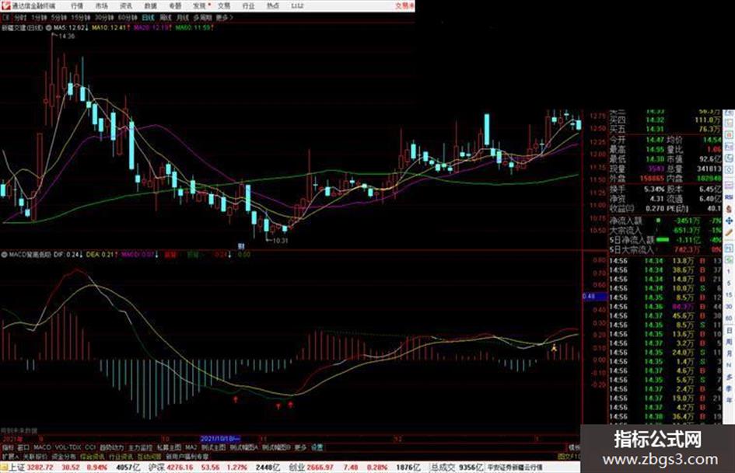Image resolution: width=735 pixels, height=473 pixels.
Task: Click the 净流入额 row in quote panel
Action: pos(665,220)
